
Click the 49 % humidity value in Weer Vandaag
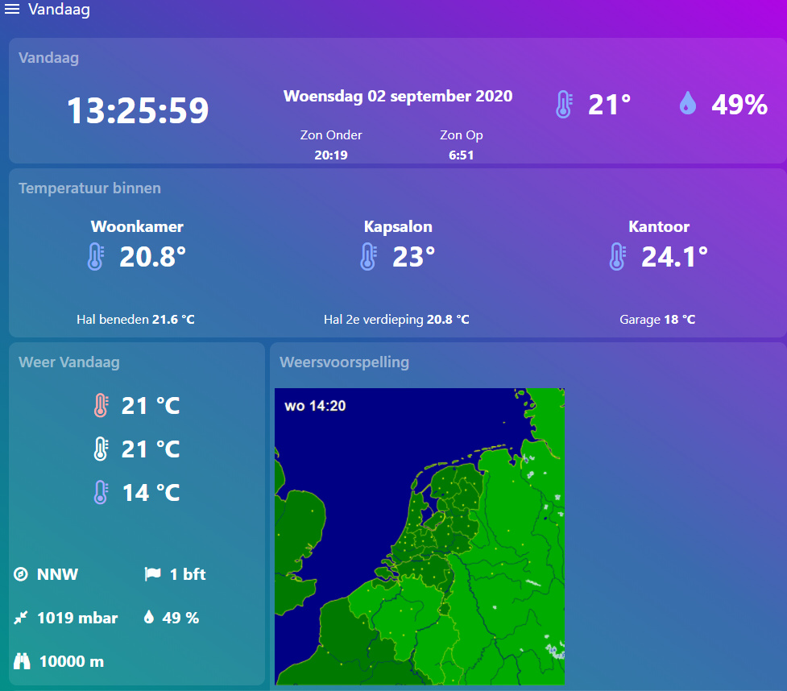[x=180, y=618]
